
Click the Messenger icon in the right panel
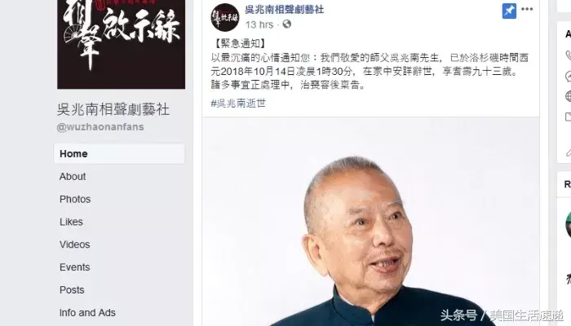569,76
